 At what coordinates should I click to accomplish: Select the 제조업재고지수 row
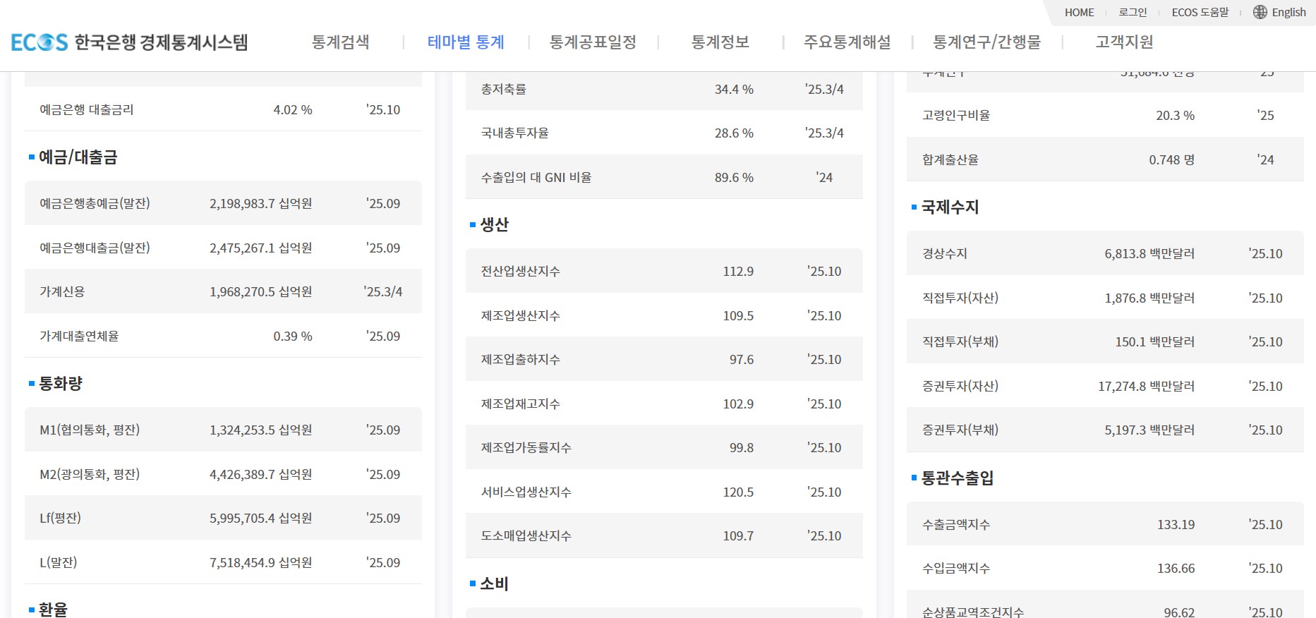coord(664,404)
